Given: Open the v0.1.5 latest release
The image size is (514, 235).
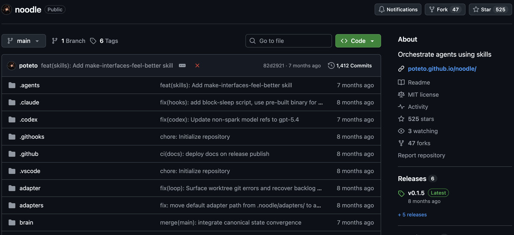Looking at the screenshot, I should tap(416, 193).
